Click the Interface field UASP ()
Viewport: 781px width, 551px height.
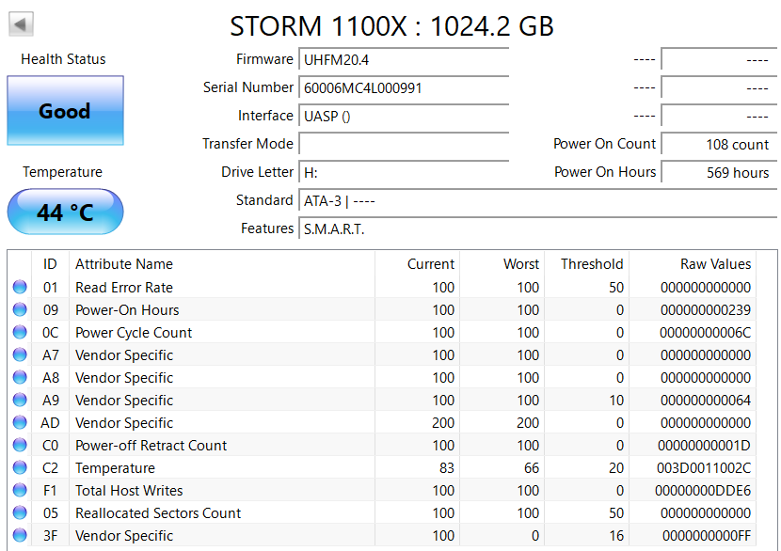click(404, 116)
